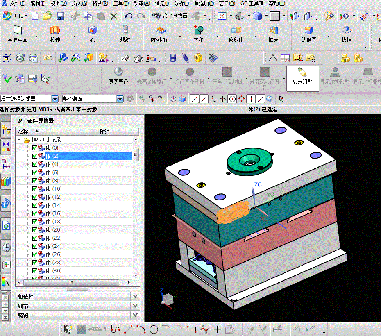Open the History clock sidebar icon
This screenshot has height=336, width=381.
6,247
